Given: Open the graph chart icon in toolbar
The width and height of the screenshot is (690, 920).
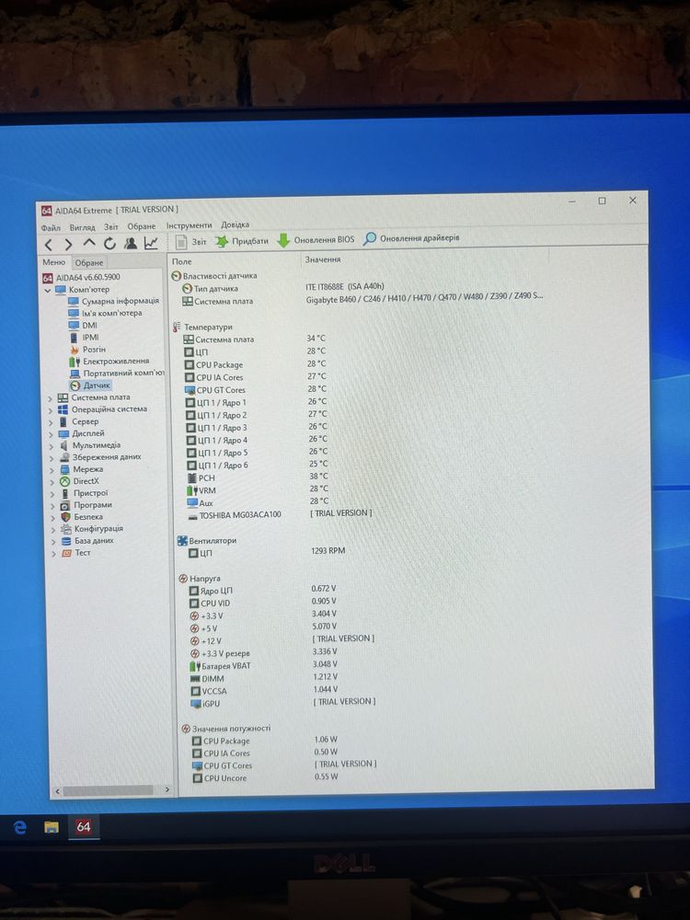Looking at the screenshot, I should point(151,242).
